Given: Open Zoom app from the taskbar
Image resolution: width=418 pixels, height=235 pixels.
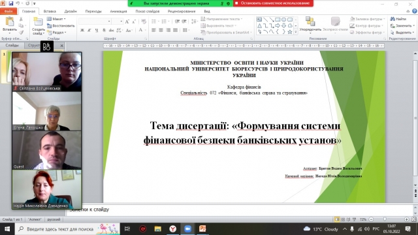Looking at the screenshot, I should tap(187, 229).
